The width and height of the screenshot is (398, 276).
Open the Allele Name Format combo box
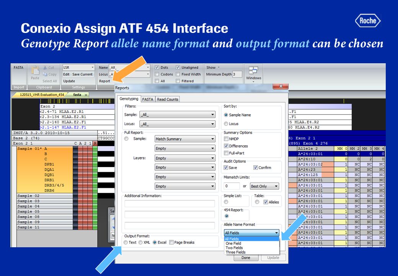251,233
